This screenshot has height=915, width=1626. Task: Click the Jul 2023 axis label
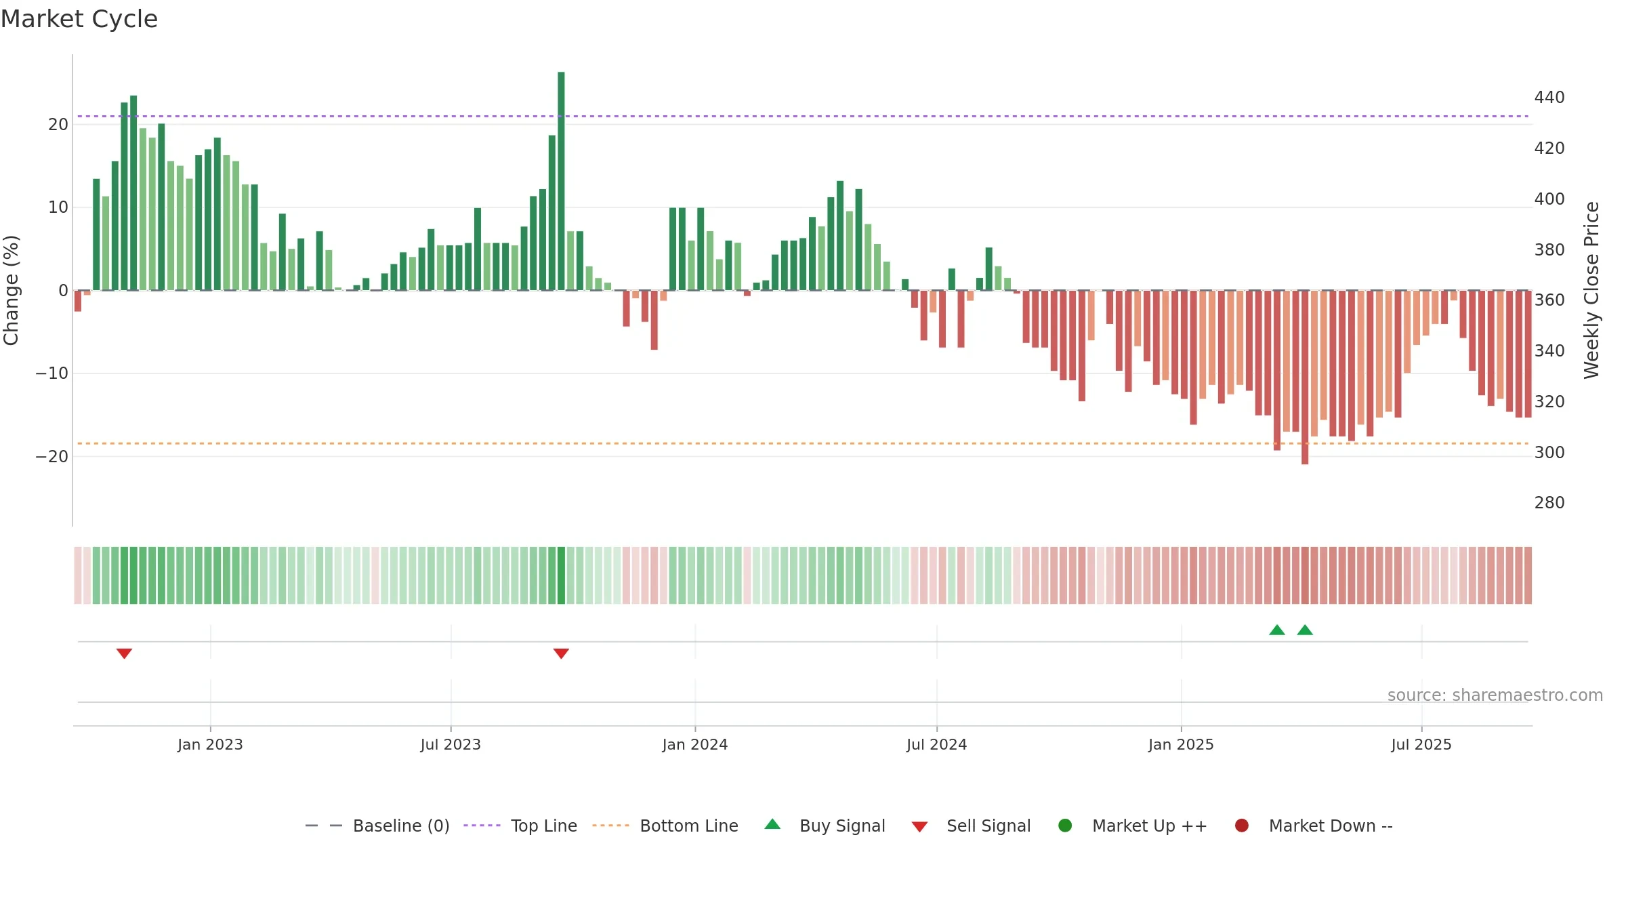[x=451, y=744]
